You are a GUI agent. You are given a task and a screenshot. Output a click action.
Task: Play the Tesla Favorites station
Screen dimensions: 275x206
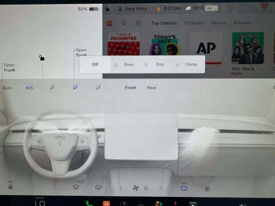124,44
